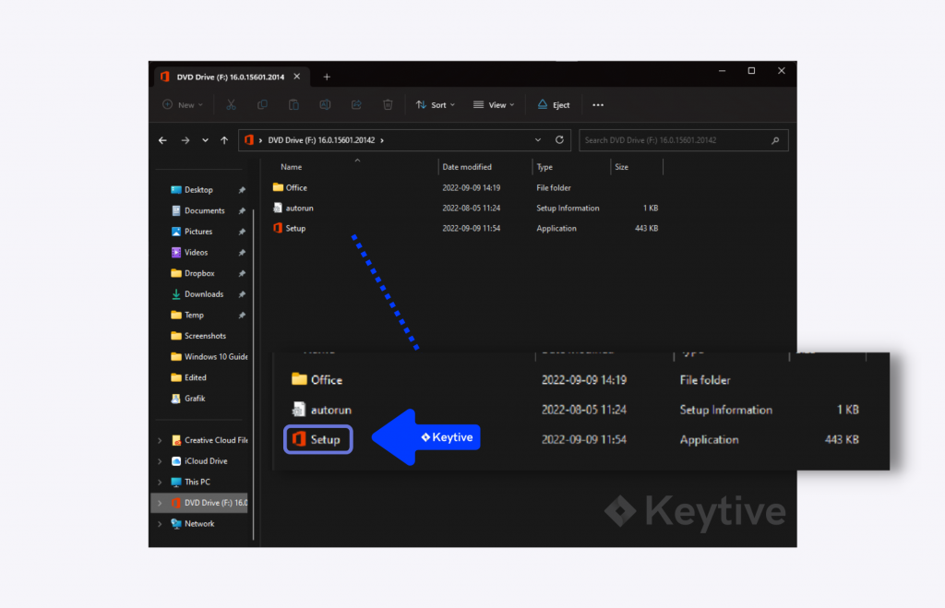Open the View dropdown menu
The image size is (945, 608).
494,105
